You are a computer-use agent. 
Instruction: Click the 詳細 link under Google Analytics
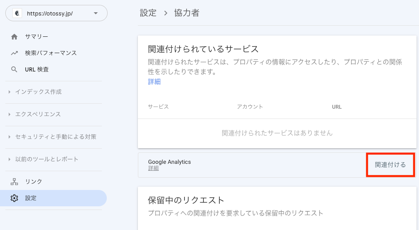153,168
